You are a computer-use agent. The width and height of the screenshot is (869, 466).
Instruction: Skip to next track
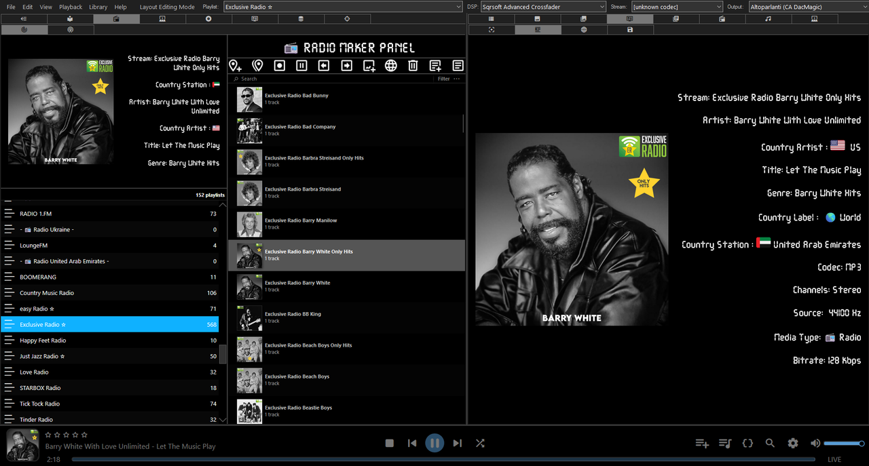click(x=458, y=443)
